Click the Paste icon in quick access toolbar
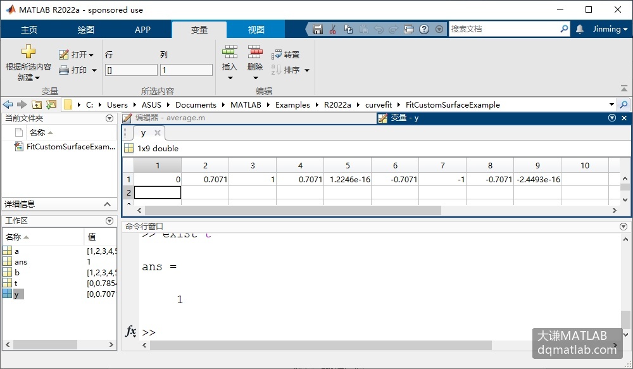Image resolution: width=633 pixels, height=369 pixels. click(364, 29)
